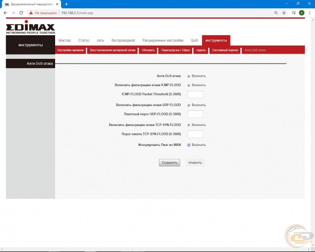
Task: Bookmark this page with the star icon
Action: [284, 13]
